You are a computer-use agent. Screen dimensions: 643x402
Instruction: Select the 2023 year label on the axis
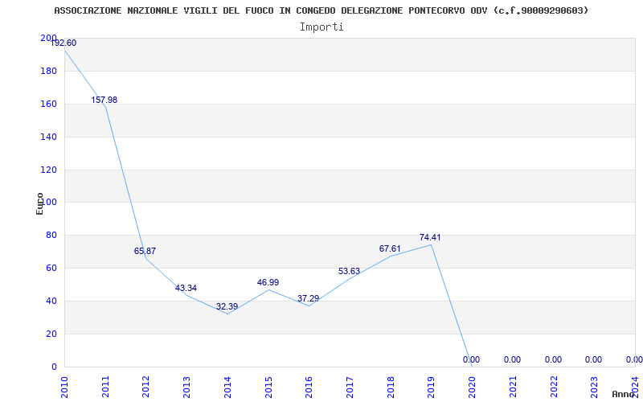coord(594,387)
